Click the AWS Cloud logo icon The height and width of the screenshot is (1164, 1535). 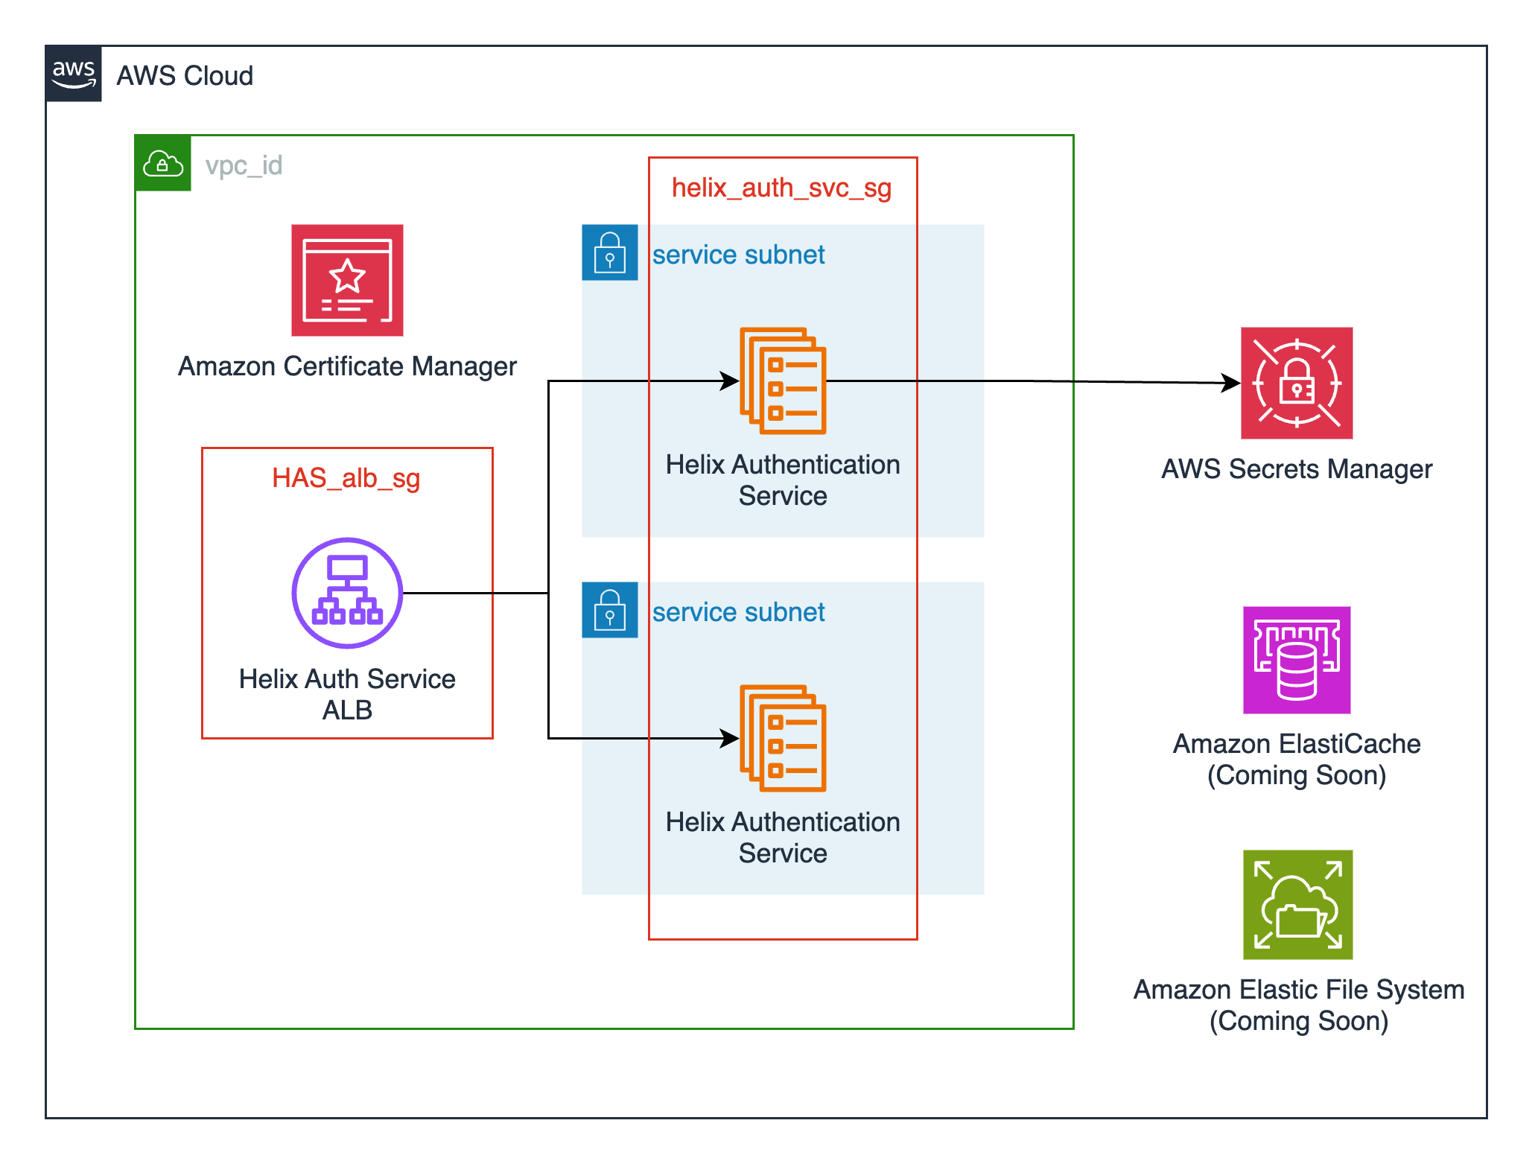click(x=73, y=74)
